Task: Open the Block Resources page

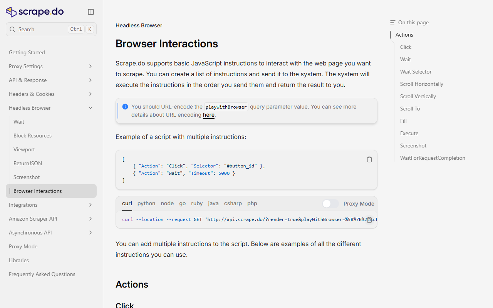Action: pyautogui.click(x=32, y=136)
